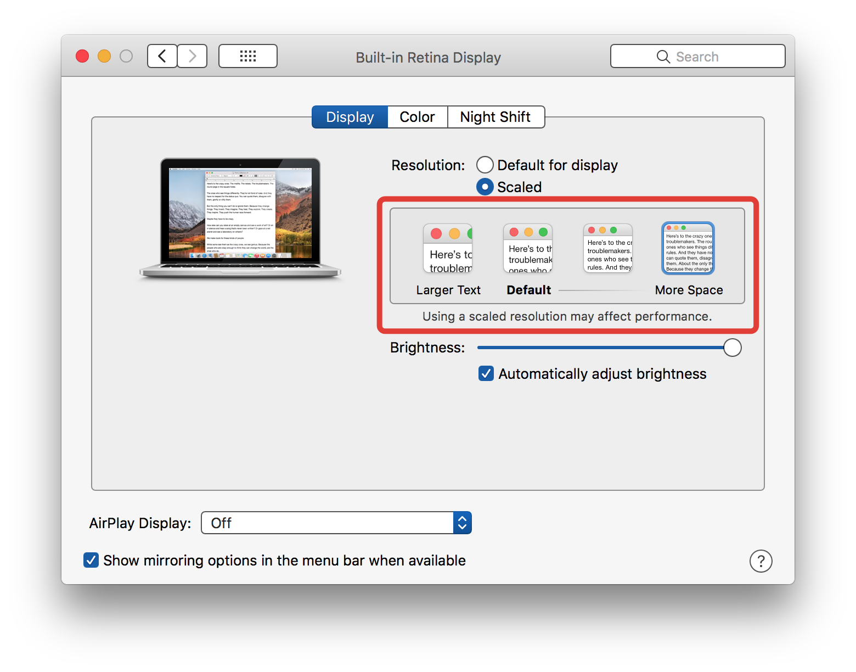This screenshot has width=856, height=672.
Task: Go back with the left chevron button
Action: (x=162, y=56)
